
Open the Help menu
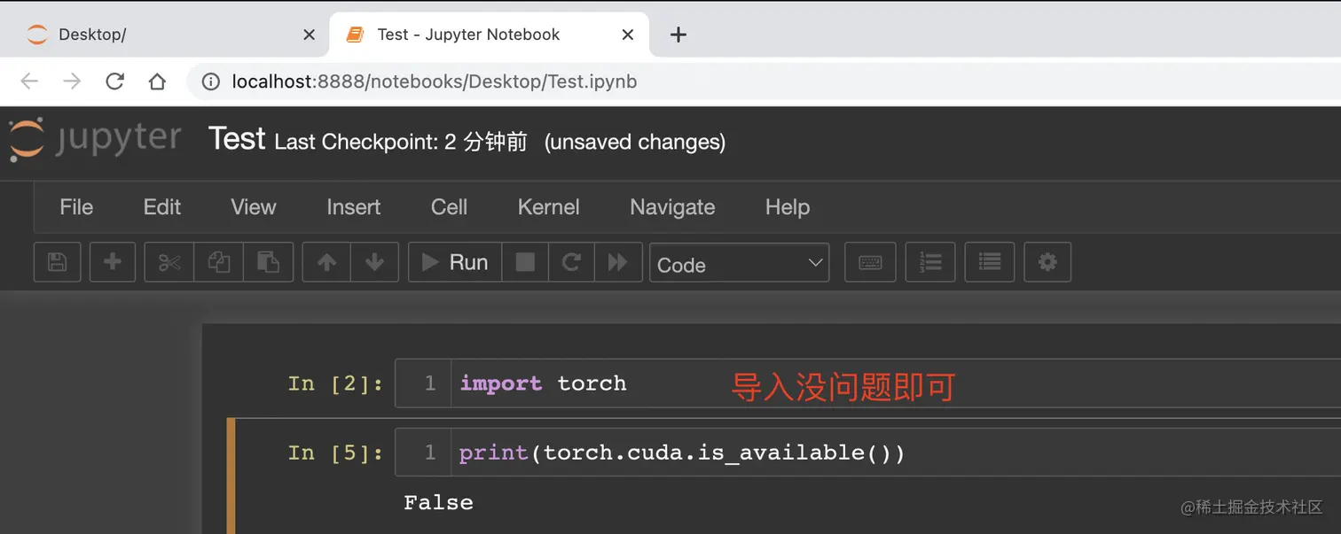point(788,207)
